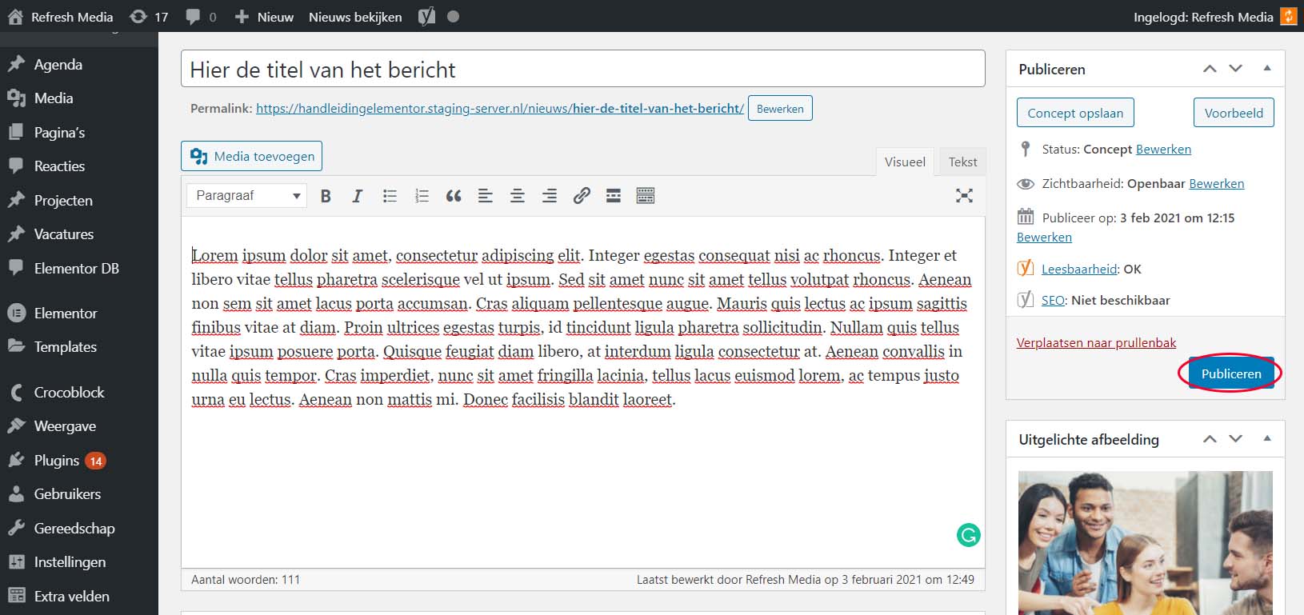Open Elementor in the sidebar menu
This screenshot has height=615, width=1304.
pos(66,313)
